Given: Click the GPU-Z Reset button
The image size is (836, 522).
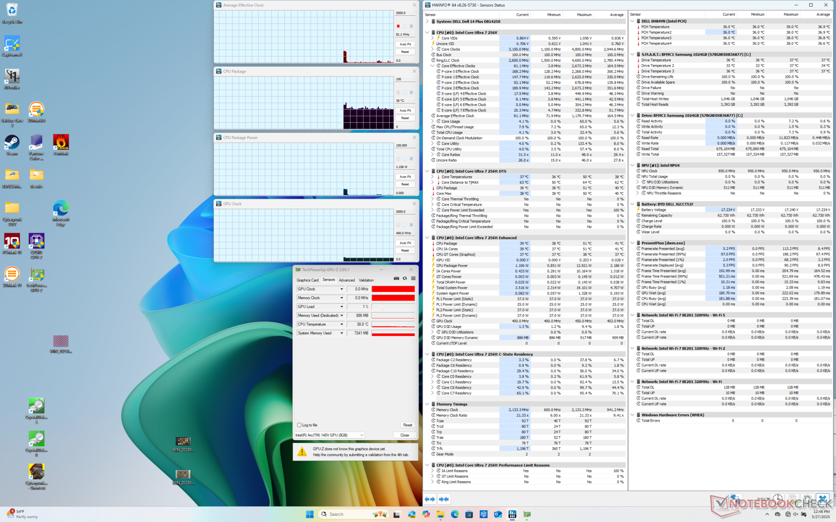Looking at the screenshot, I should 408,425.
